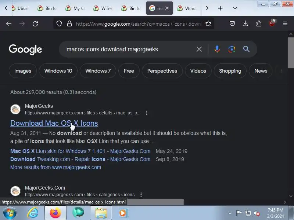Apply the Windows 10 search filter
Screen dimensions: 294x220
coord(58,71)
